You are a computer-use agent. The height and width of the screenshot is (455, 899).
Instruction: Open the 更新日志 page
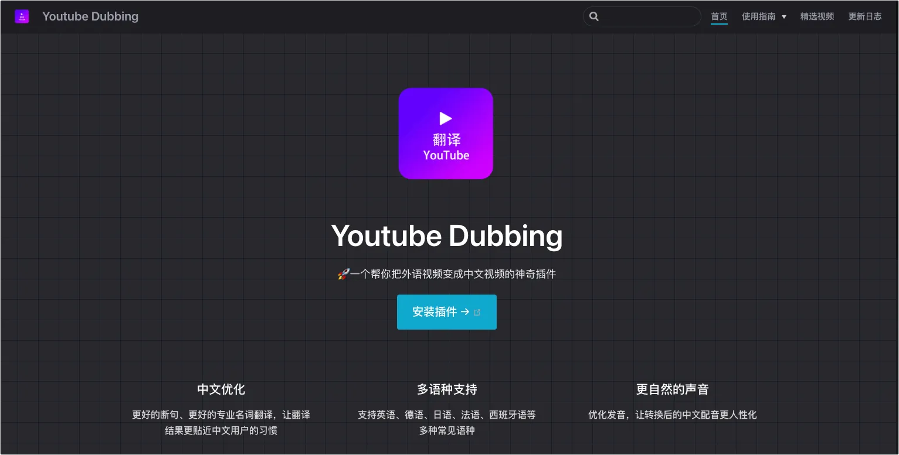865,16
